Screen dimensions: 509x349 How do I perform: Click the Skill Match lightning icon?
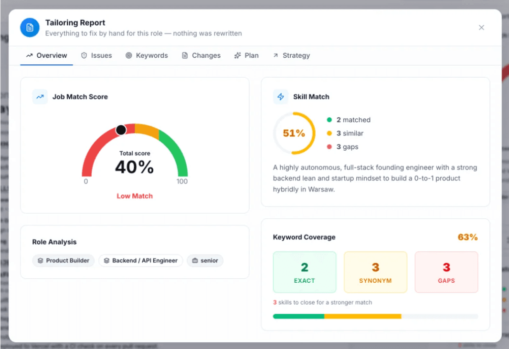[280, 97]
